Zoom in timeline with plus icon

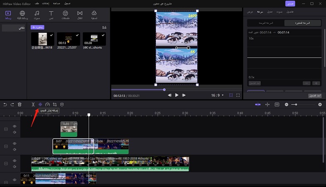point(320,105)
